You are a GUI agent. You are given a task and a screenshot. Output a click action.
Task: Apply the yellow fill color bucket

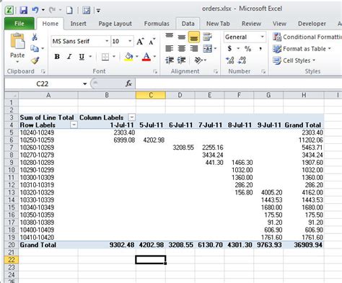point(129,57)
